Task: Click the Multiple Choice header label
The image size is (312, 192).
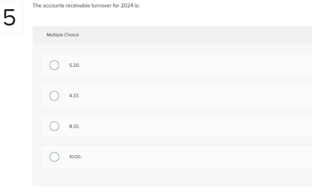Action: 63,35
